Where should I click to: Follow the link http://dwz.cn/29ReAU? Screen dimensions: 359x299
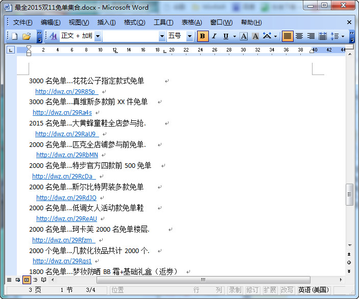[66, 219]
